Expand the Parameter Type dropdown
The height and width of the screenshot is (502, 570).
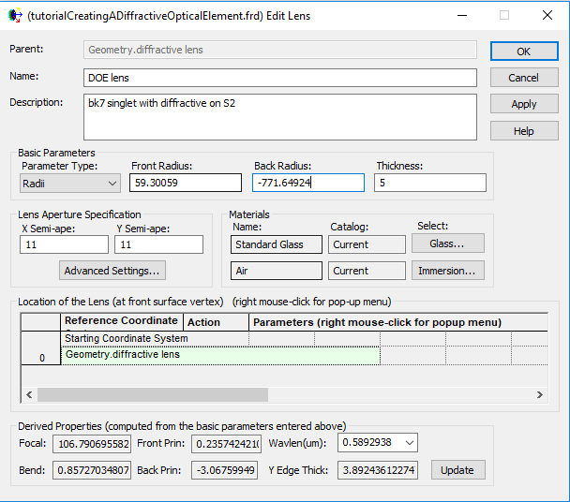[70, 184]
